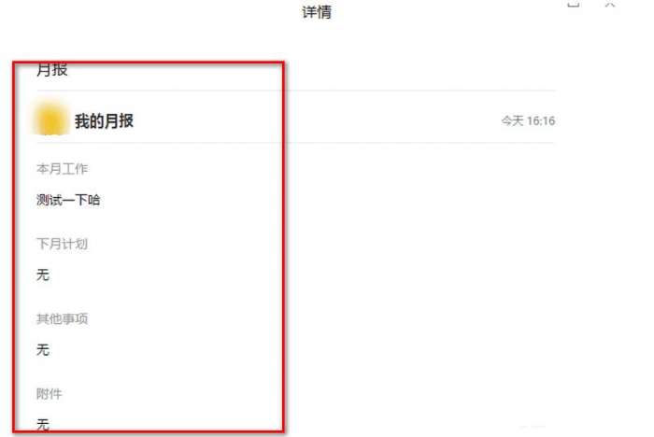The height and width of the screenshot is (437, 654).
Task: Select the 月报 heading text
Action: coord(52,69)
